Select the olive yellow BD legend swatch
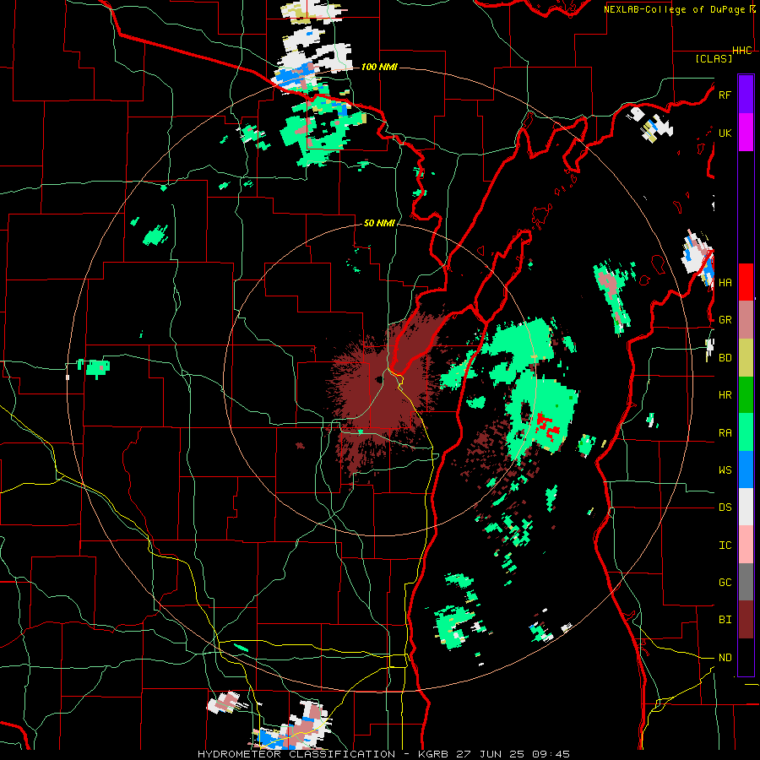This screenshot has height=760, width=760. coord(746,358)
